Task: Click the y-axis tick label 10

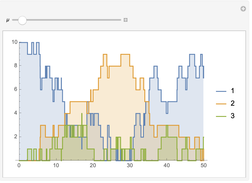Action: (14, 42)
